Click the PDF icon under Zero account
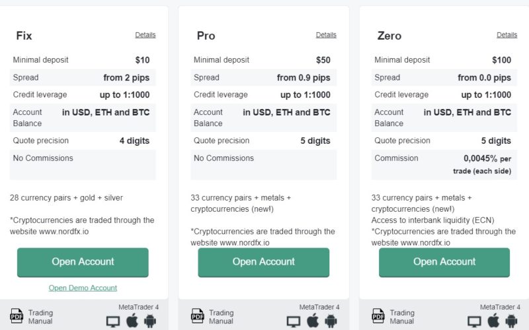This screenshot has width=529, height=330. click(378, 316)
